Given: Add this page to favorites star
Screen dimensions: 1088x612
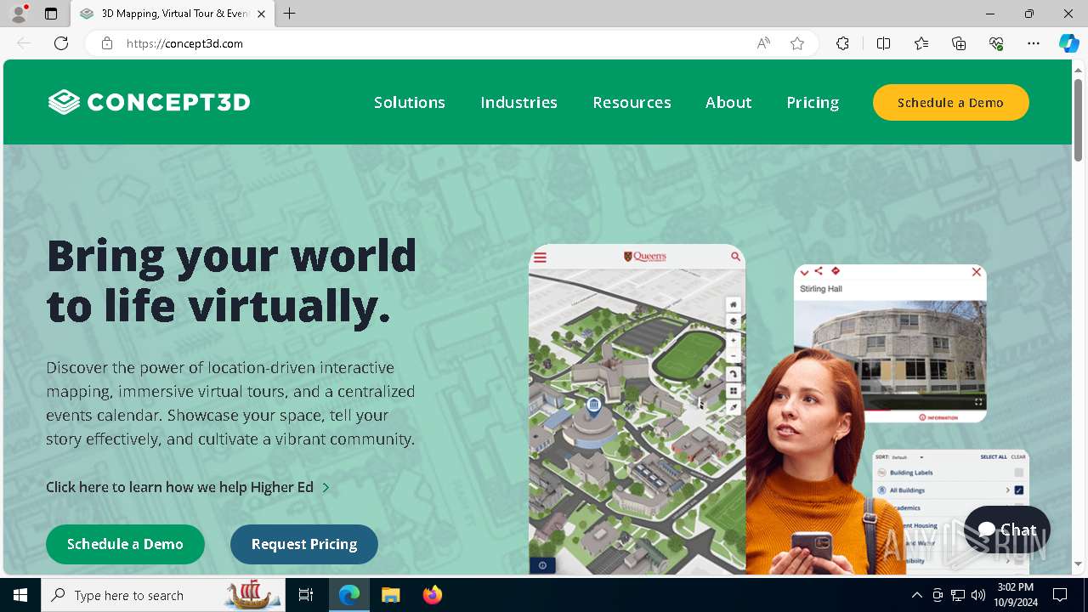Looking at the screenshot, I should pos(797,43).
